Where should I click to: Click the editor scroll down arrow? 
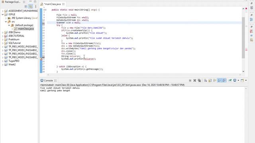[x=243, y=71]
